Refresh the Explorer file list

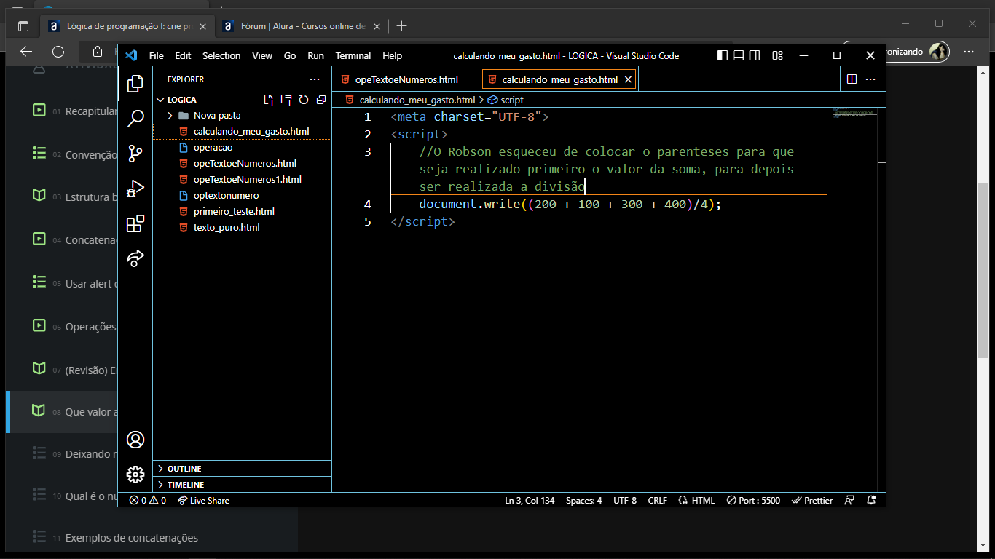[x=304, y=100]
